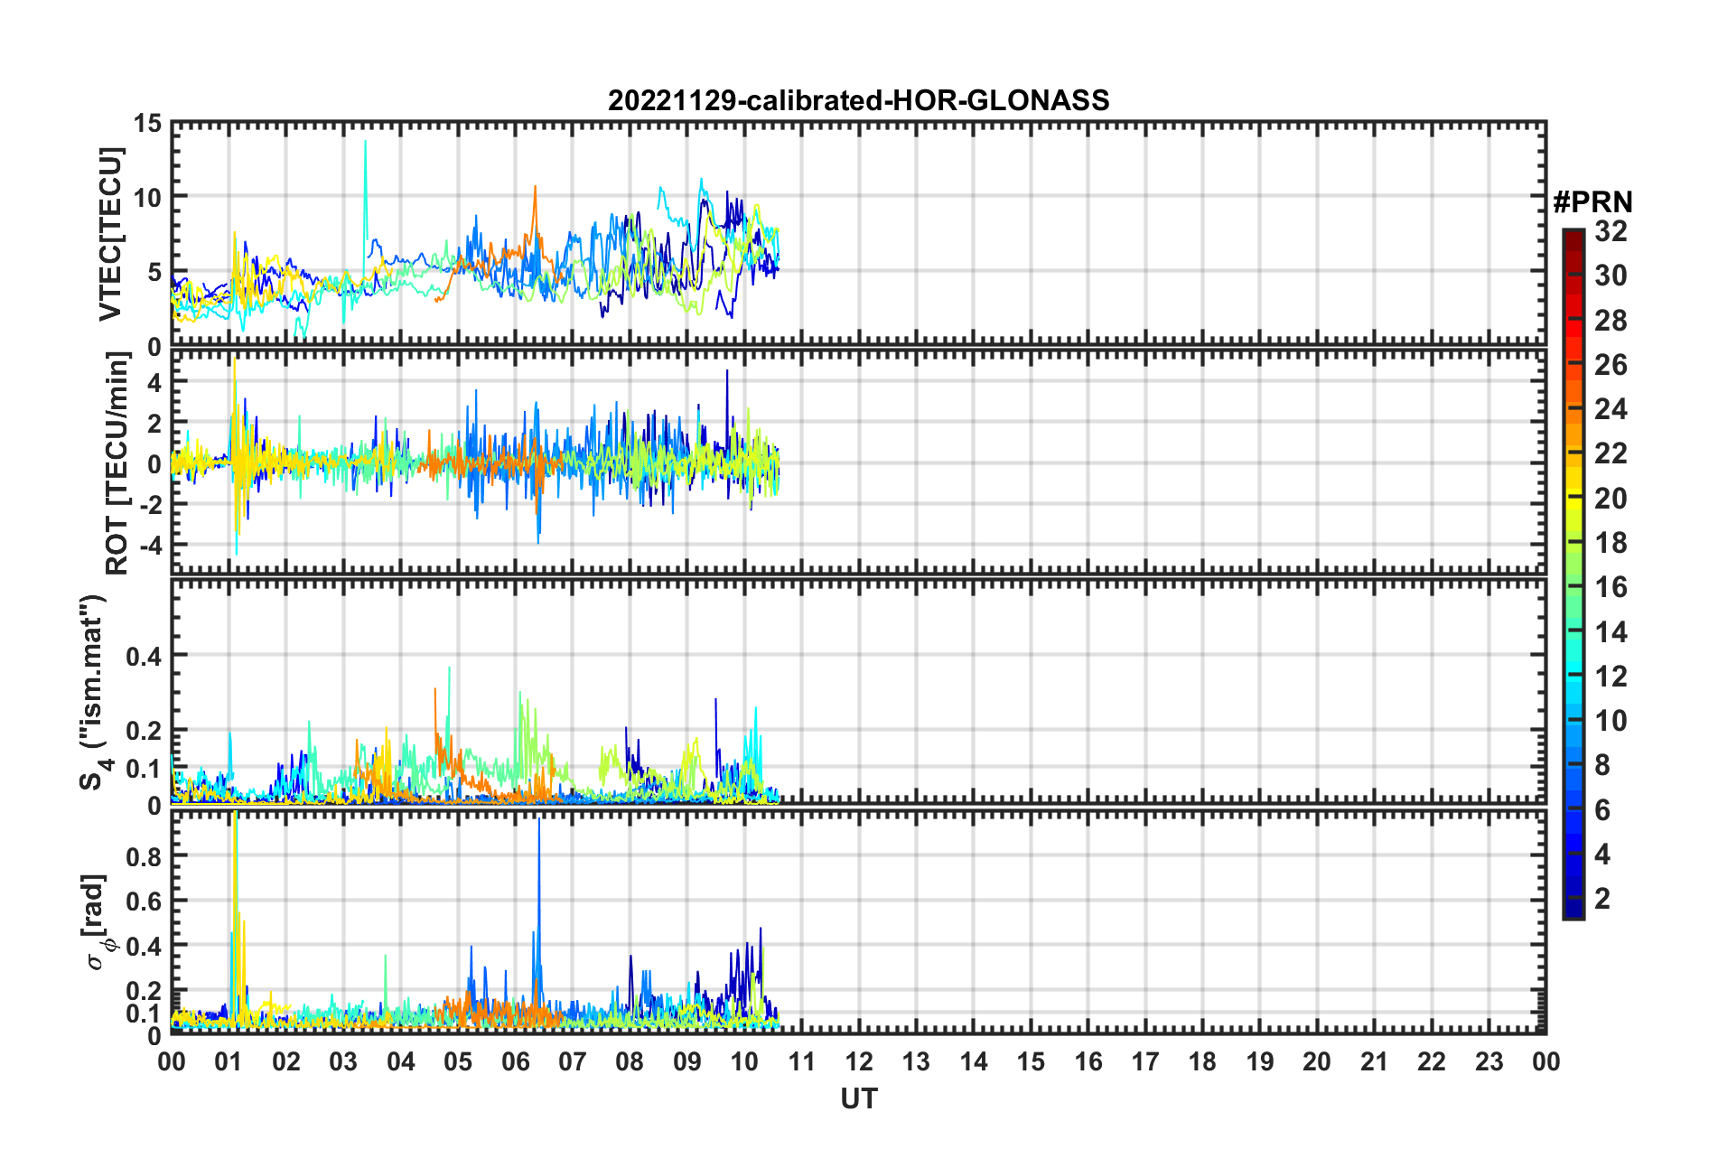Click colorbar tick label 16
The width and height of the screenshot is (1718, 1149).
pos(1611,587)
